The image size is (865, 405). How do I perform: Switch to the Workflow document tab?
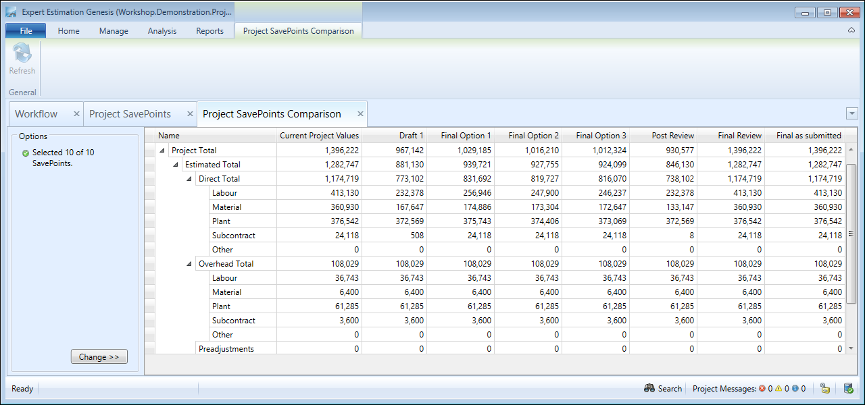36,114
